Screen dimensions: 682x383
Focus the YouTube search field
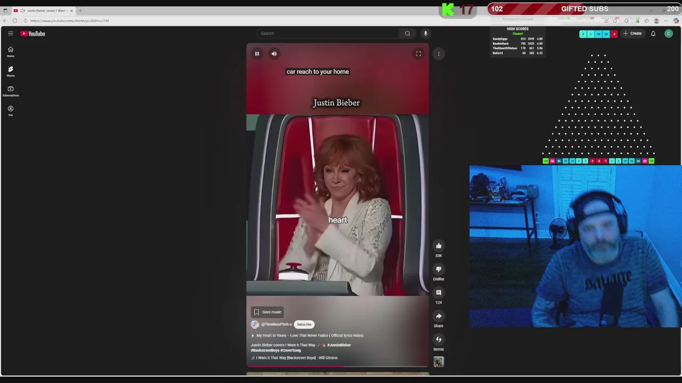click(328, 34)
